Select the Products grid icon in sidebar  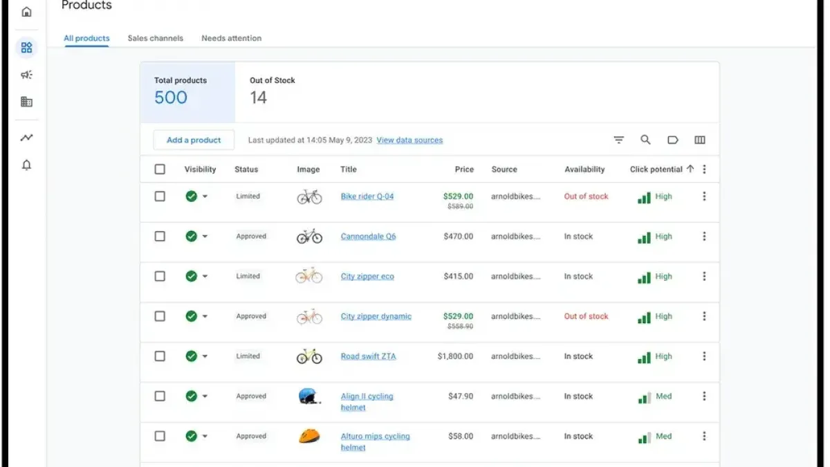(26, 48)
